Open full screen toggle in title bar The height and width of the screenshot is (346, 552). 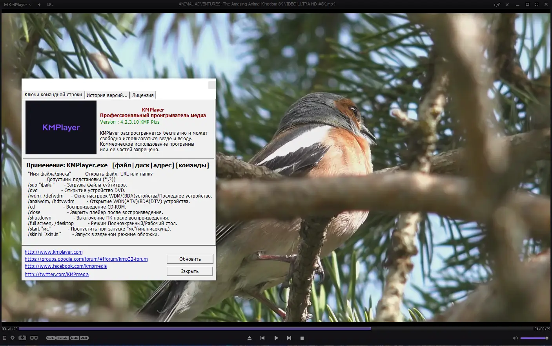click(536, 4)
